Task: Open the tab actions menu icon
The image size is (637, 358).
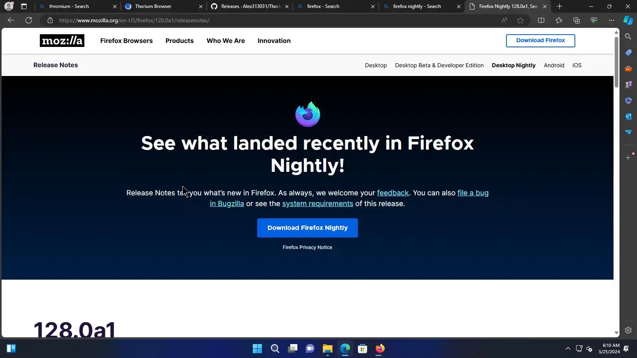Action: pyautogui.click(x=24, y=6)
